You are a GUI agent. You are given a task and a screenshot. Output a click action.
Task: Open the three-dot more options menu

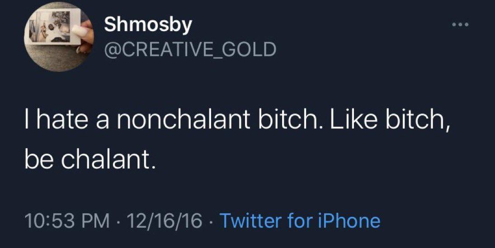click(461, 25)
